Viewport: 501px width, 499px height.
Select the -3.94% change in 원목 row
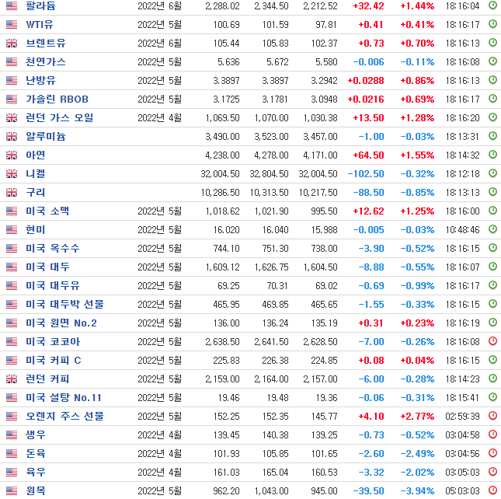pos(417,490)
